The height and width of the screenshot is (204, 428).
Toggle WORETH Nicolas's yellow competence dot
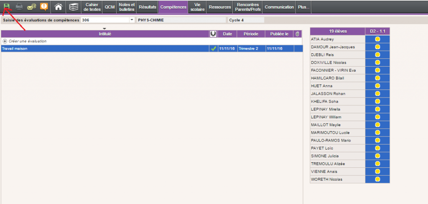click(377, 179)
